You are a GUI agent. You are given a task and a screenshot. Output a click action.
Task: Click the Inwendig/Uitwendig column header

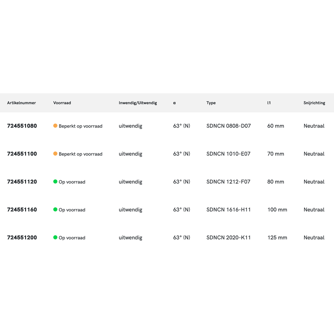(138, 103)
